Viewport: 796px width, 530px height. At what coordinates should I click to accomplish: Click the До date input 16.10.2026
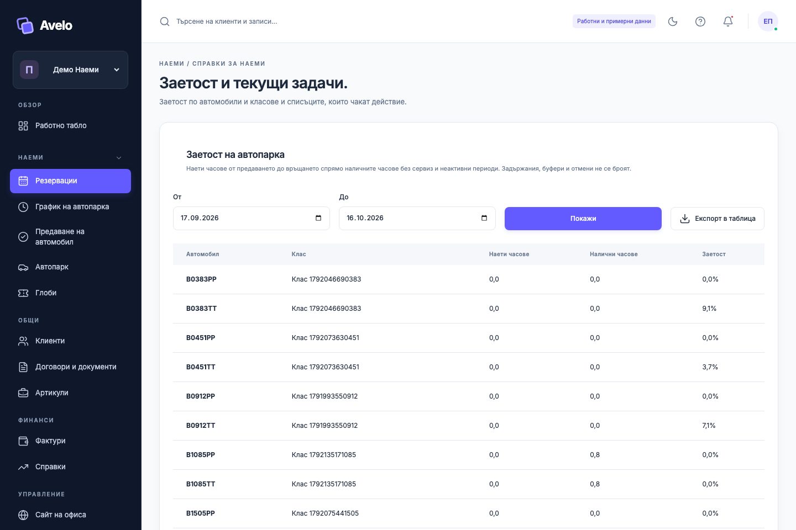coord(417,218)
